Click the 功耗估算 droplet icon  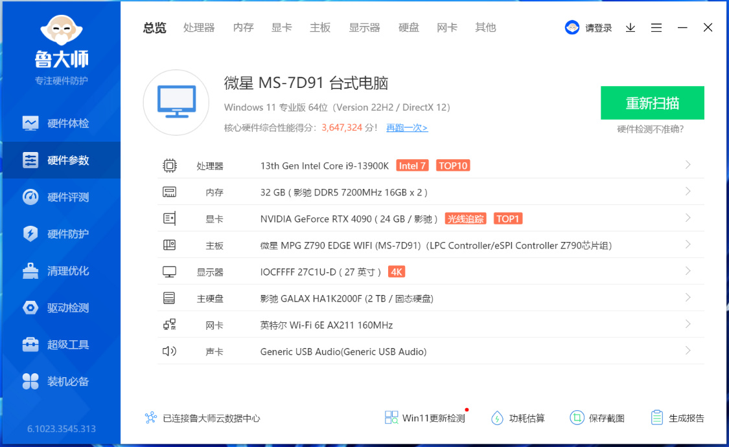(497, 418)
